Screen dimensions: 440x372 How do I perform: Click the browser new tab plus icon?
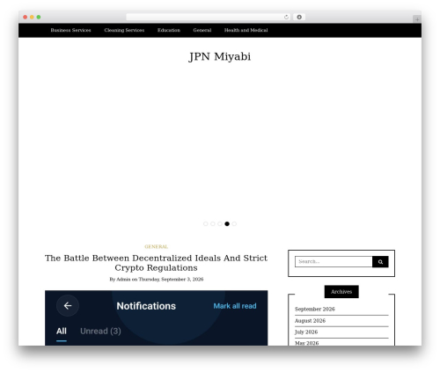(417, 19)
